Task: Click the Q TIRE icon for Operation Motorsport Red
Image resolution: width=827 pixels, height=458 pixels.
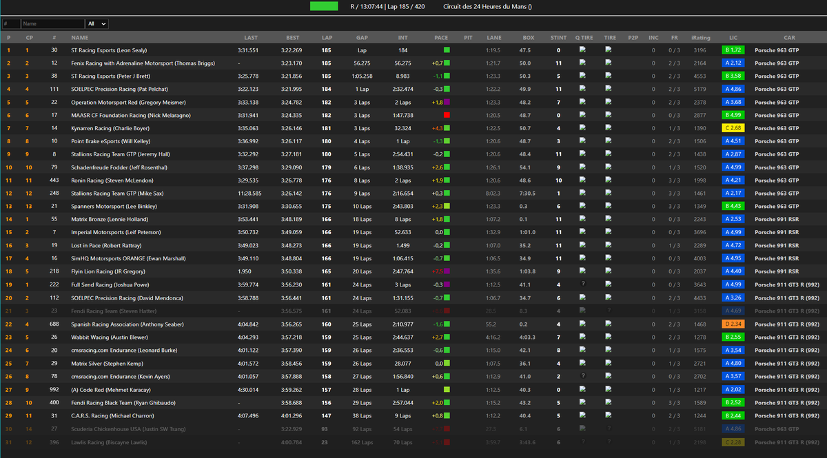Action: click(x=583, y=102)
